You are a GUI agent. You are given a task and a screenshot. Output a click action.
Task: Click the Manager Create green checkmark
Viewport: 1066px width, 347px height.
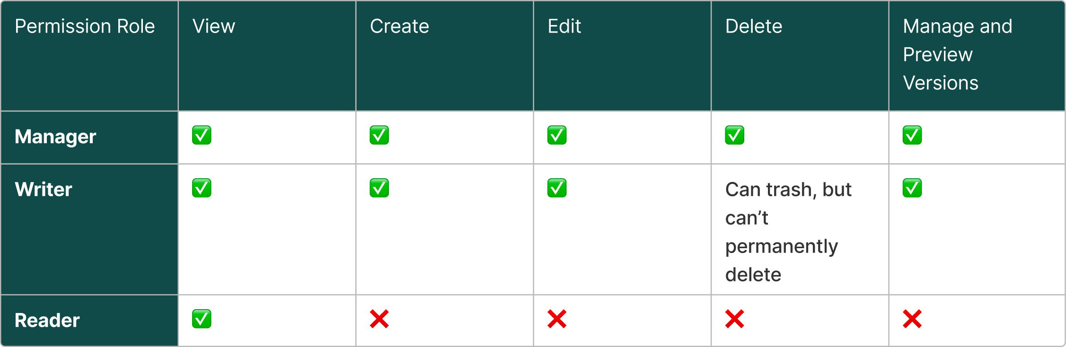click(x=379, y=135)
